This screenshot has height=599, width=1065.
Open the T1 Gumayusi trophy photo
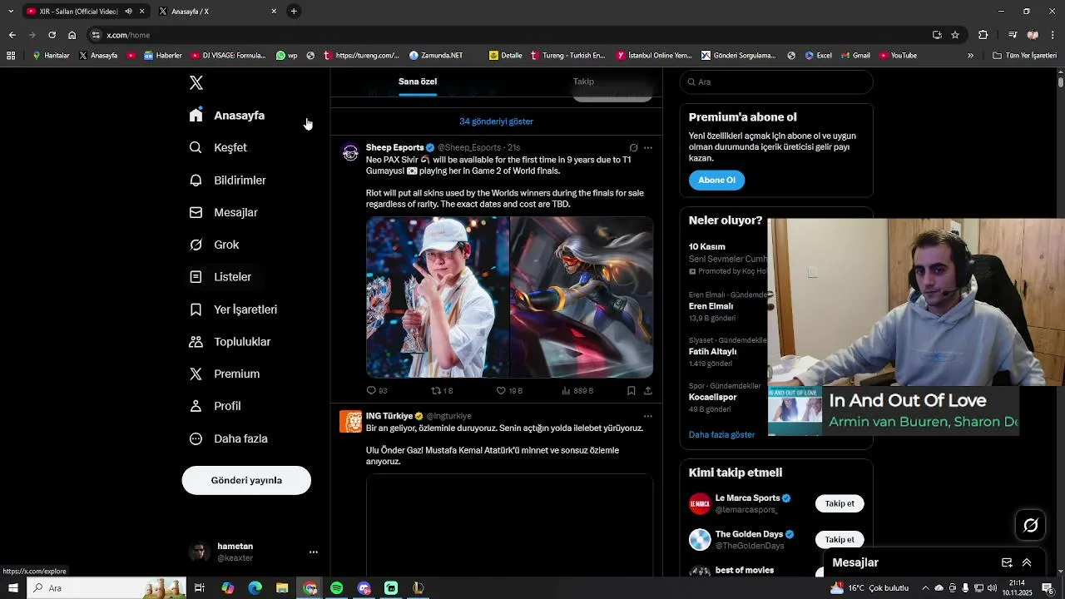(438, 297)
